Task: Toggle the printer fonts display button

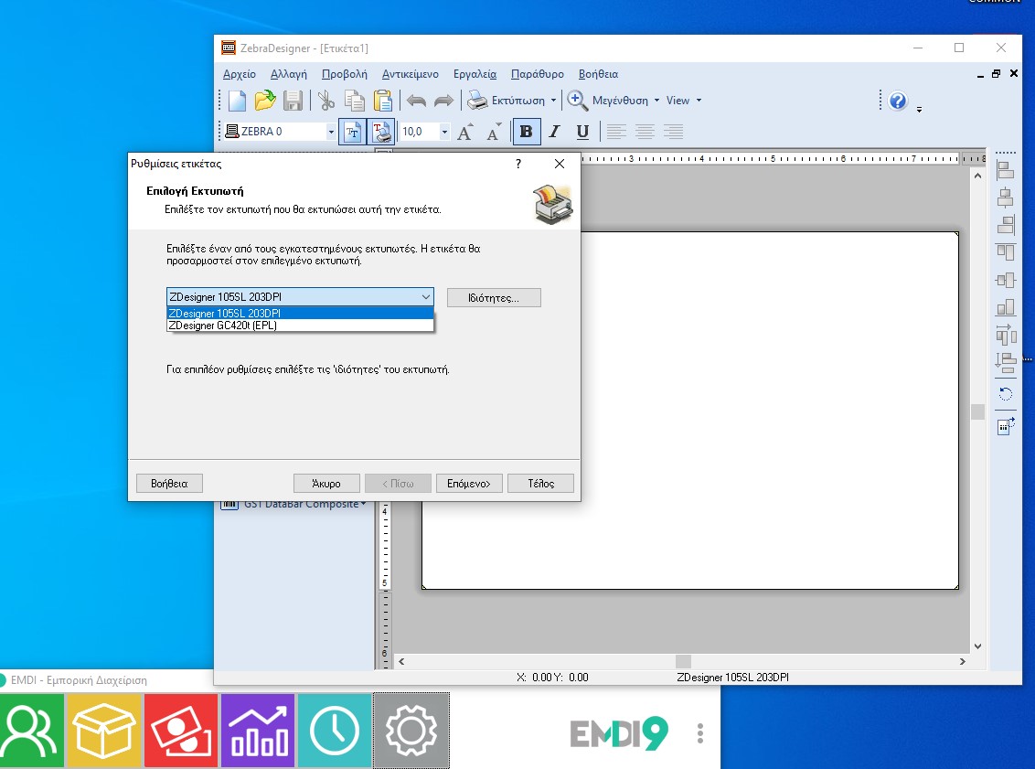Action: click(x=381, y=132)
